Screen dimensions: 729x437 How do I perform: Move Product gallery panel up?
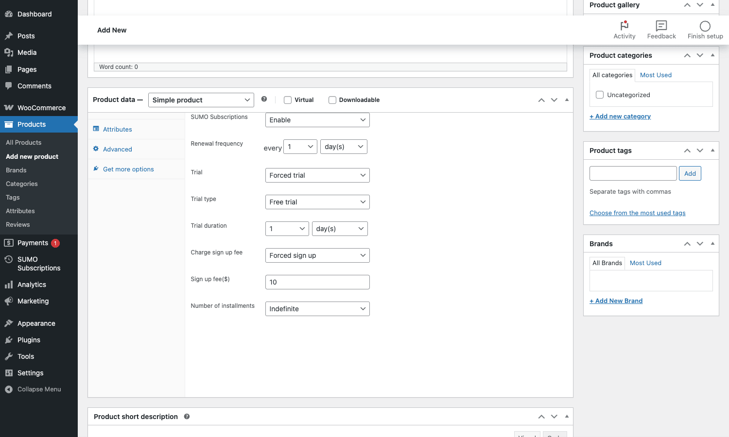tap(687, 5)
